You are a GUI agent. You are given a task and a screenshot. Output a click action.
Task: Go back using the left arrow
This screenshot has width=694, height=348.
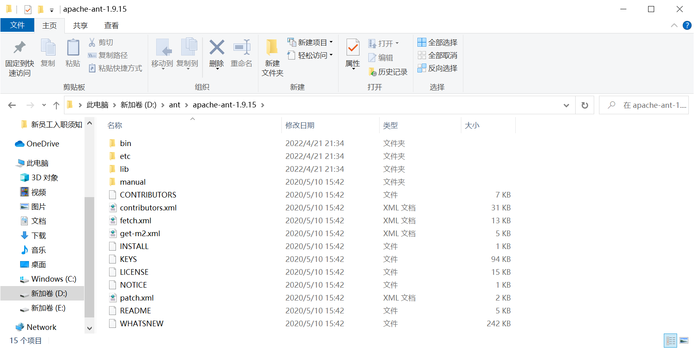[12, 105]
